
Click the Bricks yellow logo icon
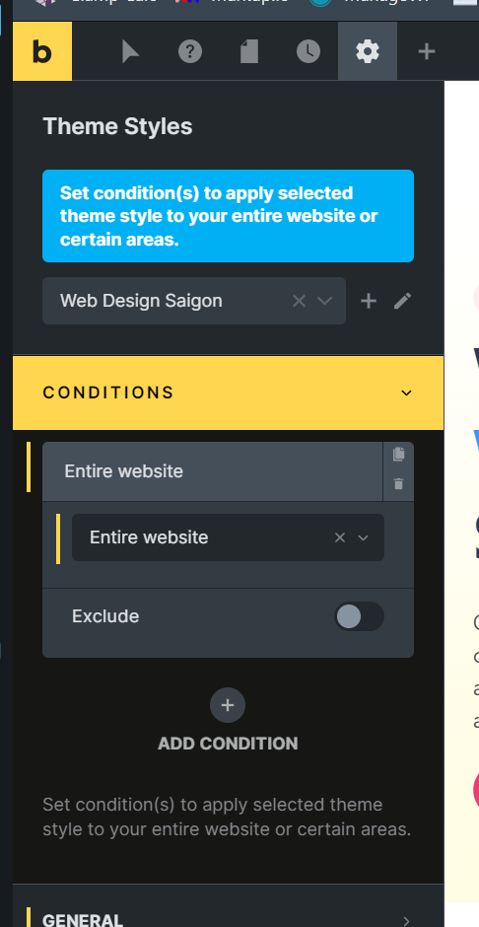coord(42,51)
